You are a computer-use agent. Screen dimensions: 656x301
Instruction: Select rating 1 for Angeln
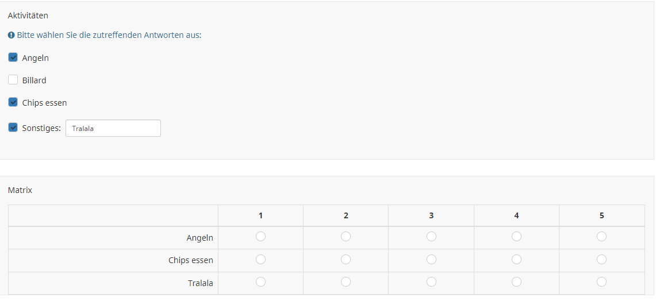coord(260,237)
